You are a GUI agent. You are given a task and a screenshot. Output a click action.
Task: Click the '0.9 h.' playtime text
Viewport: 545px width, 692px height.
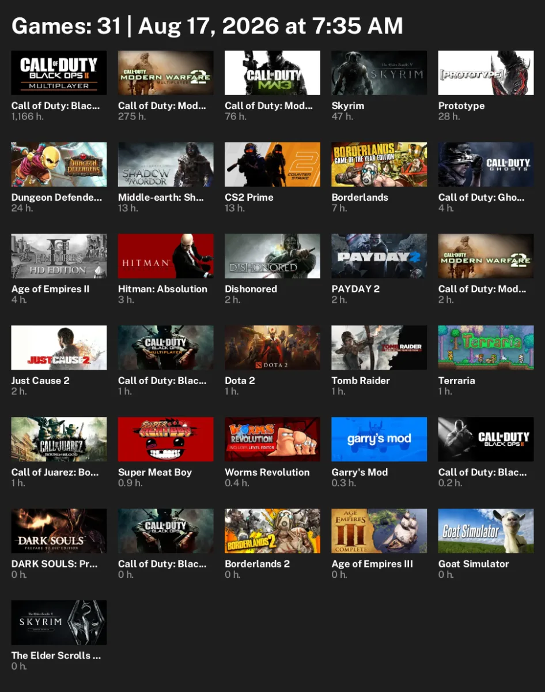pyautogui.click(x=130, y=483)
